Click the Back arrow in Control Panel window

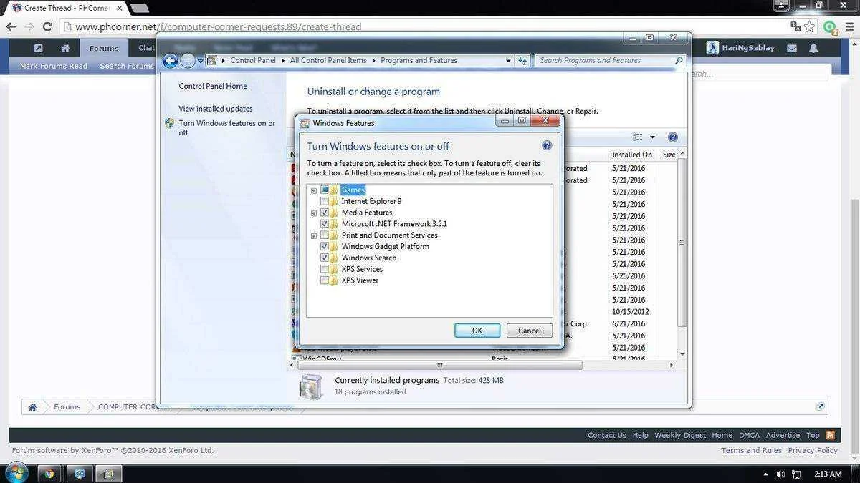[x=170, y=61]
